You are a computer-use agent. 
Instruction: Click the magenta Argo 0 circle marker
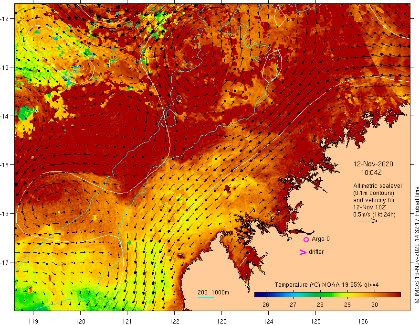point(306,239)
